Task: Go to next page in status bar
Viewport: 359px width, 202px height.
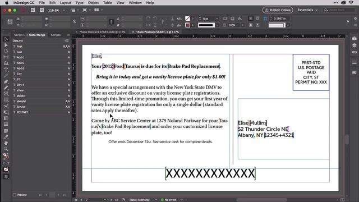Action: [111, 200]
